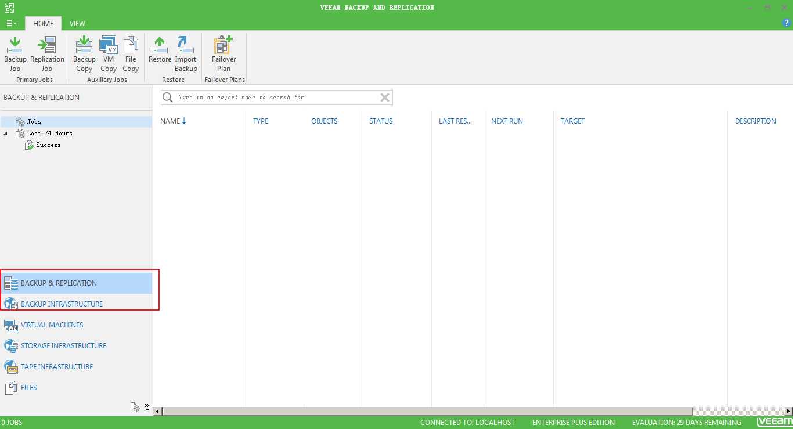Image resolution: width=793 pixels, height=429 pixels.
Task: Click EVALUATION: 29 DAYS REMAINING text
Action: 687,423
